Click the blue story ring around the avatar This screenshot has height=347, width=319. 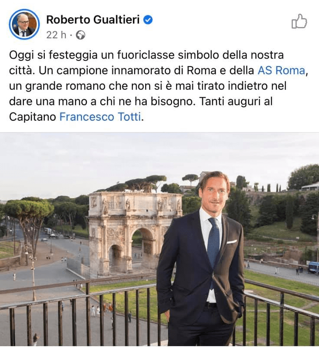(24, 24)
